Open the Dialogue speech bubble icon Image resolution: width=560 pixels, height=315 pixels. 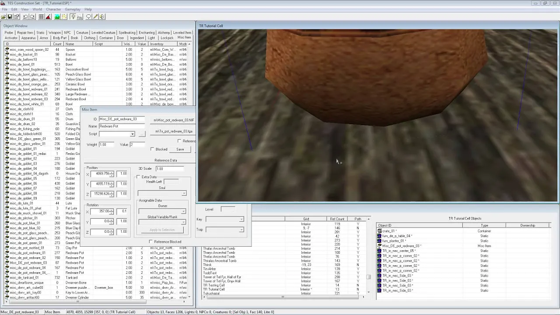(89, 17)
